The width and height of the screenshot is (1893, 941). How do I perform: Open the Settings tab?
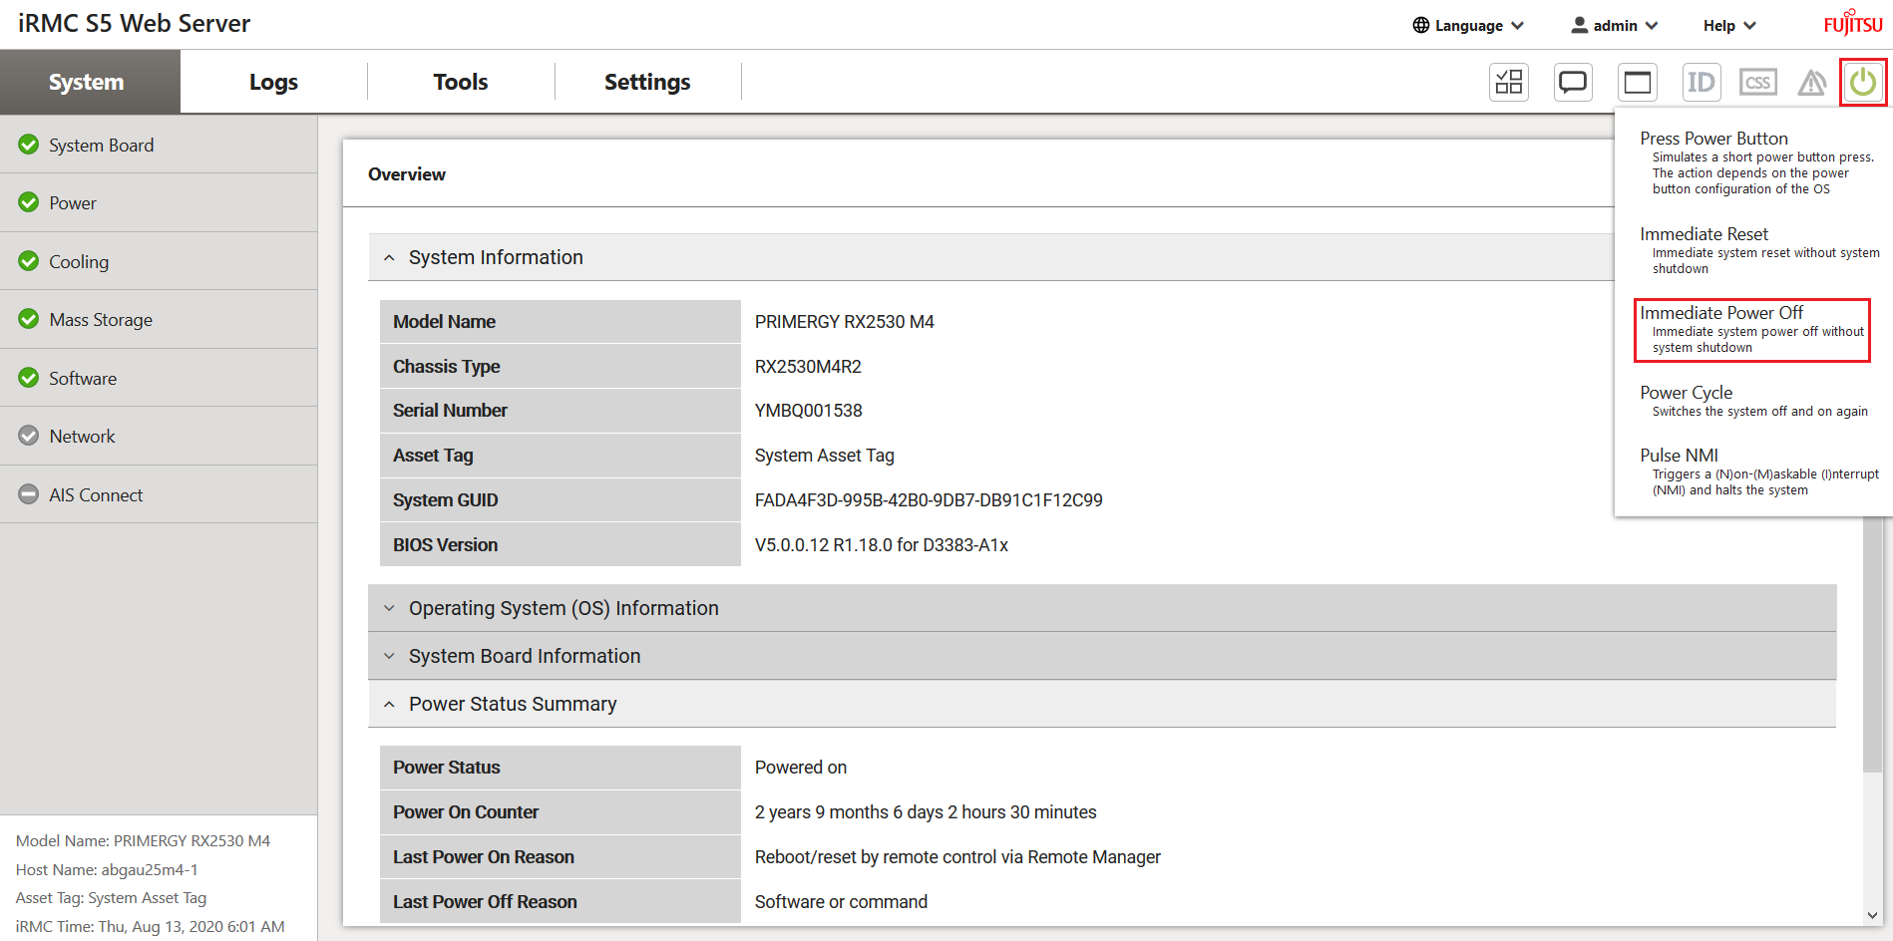tap(646, 82)
